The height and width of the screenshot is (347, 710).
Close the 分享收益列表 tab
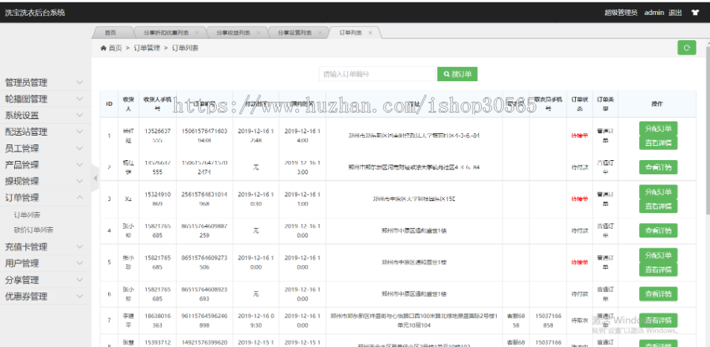pos(259,33)
